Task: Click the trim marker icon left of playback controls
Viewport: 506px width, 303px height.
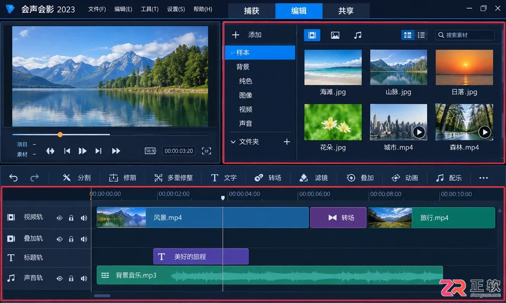Action: (50, 151)
